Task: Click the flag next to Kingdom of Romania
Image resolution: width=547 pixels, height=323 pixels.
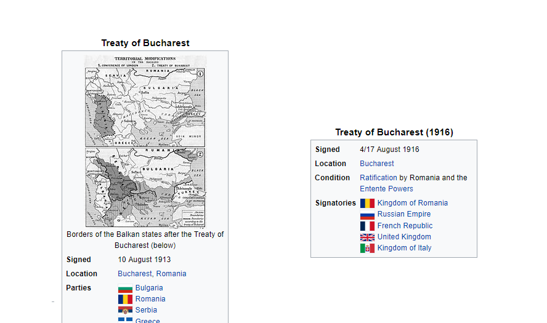Action: [367, 204]
